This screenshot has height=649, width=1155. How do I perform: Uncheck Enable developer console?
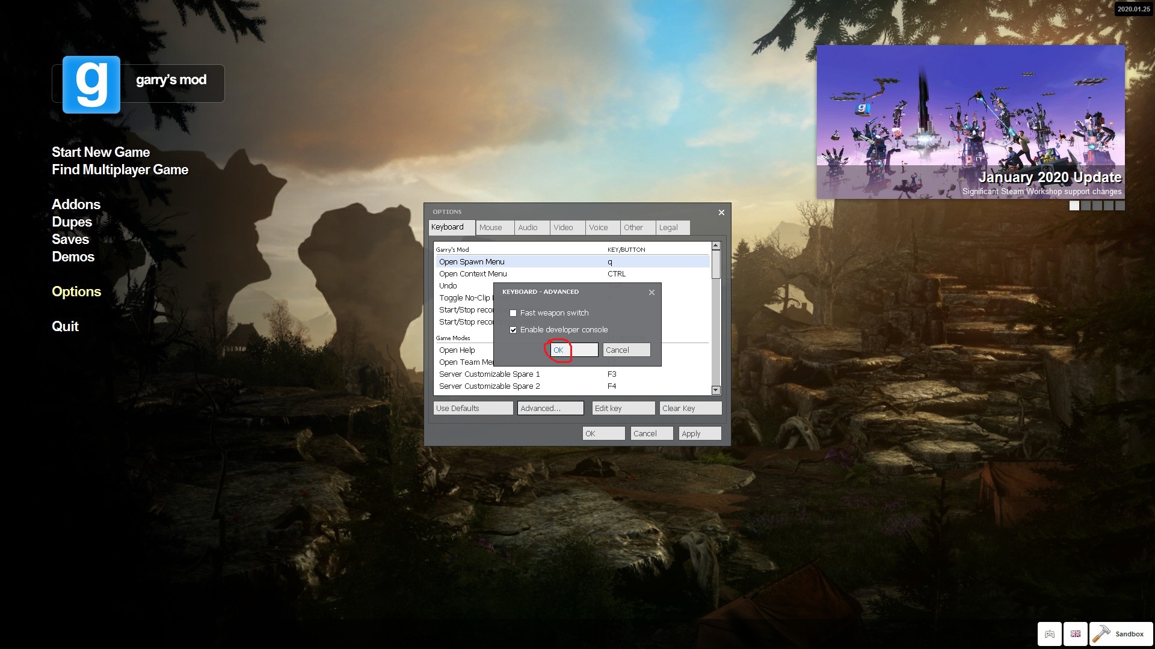[513, 330]
